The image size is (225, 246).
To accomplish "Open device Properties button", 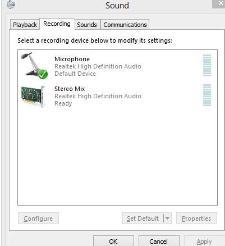I will (196, 218).
